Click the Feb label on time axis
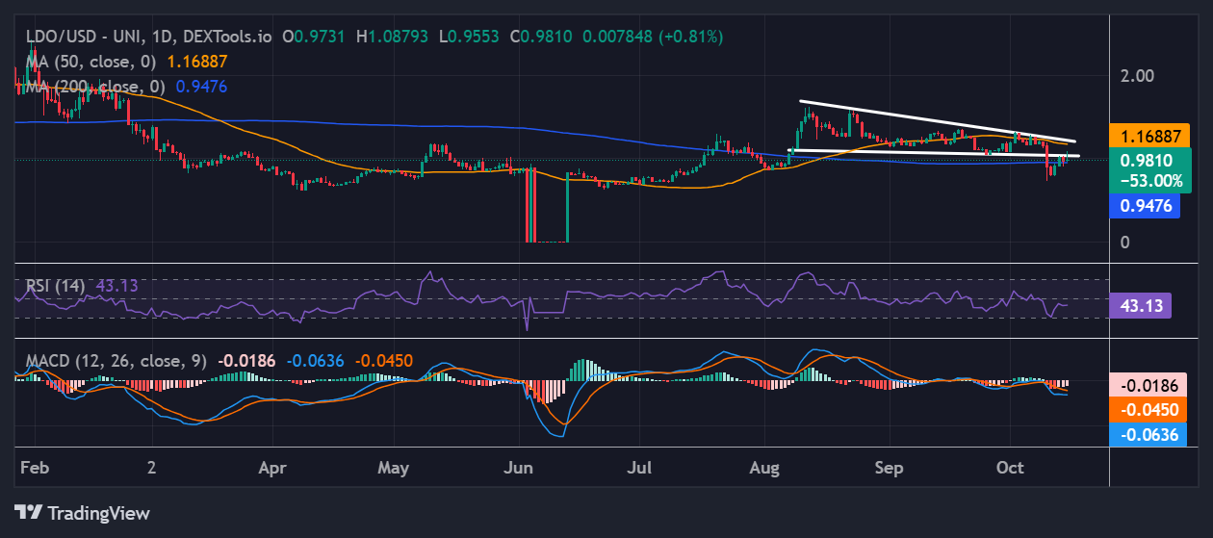Viewport: 1213px width, 538px height. (33, 468)
